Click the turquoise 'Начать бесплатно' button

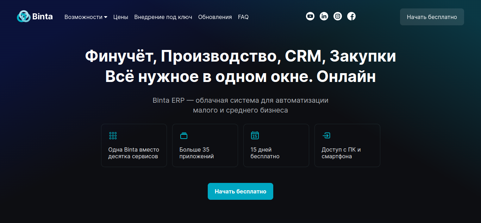point(241,191)
